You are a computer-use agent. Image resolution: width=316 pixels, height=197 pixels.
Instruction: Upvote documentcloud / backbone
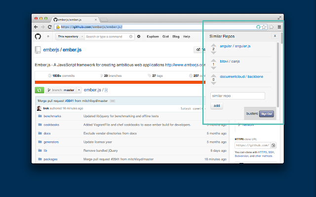click(x=213, y=75)
